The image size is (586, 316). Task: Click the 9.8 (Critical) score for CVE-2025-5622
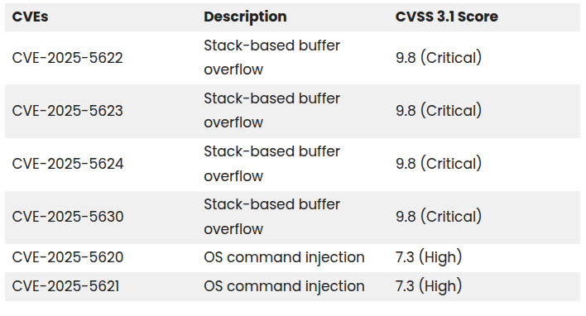(x=439, y=58)
